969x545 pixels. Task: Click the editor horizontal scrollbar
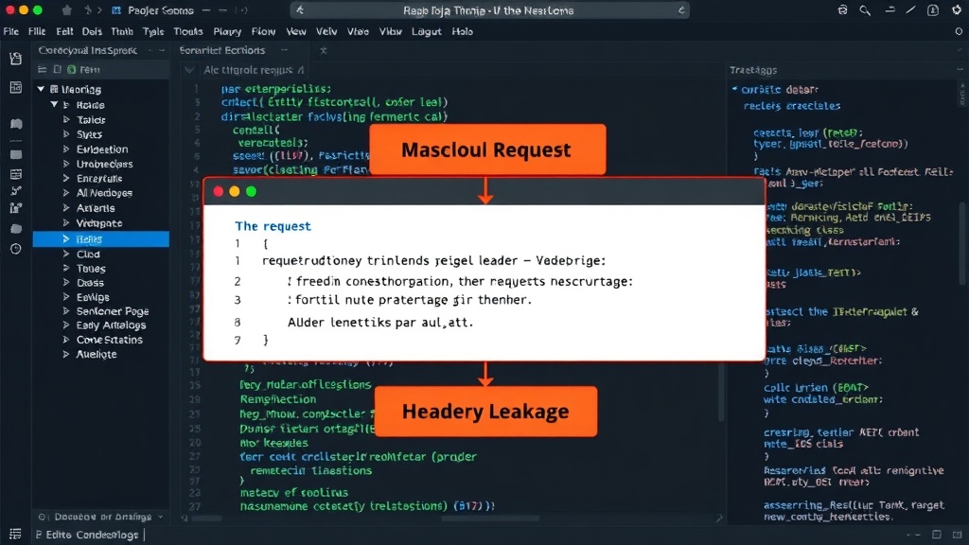491,519
